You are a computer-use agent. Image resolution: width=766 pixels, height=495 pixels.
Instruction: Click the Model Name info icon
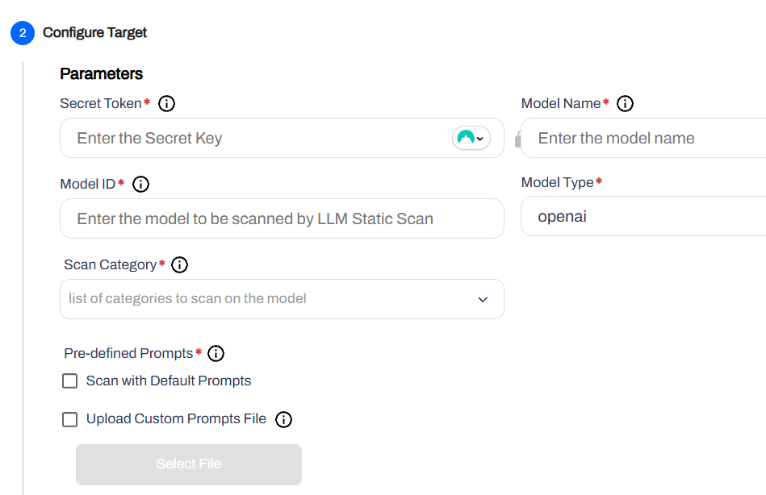point(625,103)
